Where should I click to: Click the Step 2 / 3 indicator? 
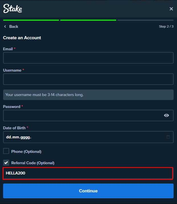[x=166, y=26]
